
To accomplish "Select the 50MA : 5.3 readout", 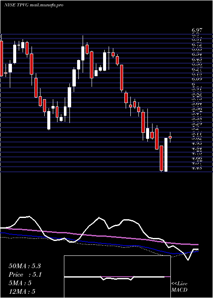I will click(x=25, y=266).
